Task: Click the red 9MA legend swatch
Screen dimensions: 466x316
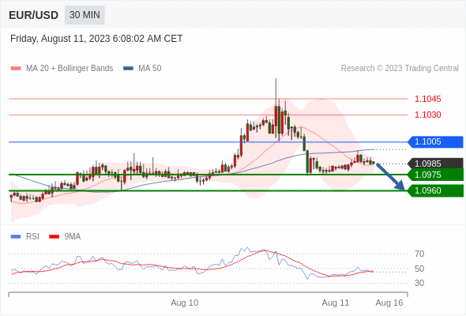Action: (x=54, y=237)
